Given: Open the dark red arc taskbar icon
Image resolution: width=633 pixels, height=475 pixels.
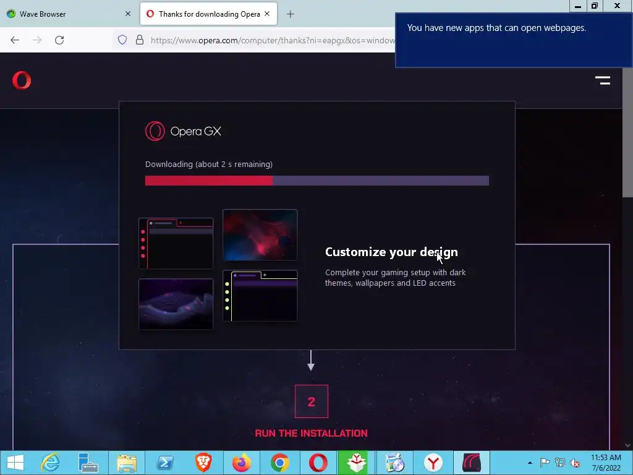Looking at the screenshot, I should [472, 463].
